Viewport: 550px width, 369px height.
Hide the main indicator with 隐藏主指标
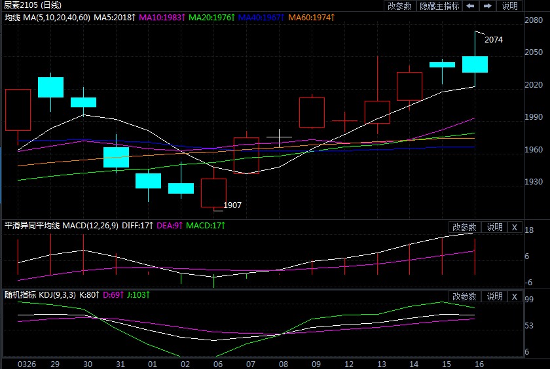(439, 6)
